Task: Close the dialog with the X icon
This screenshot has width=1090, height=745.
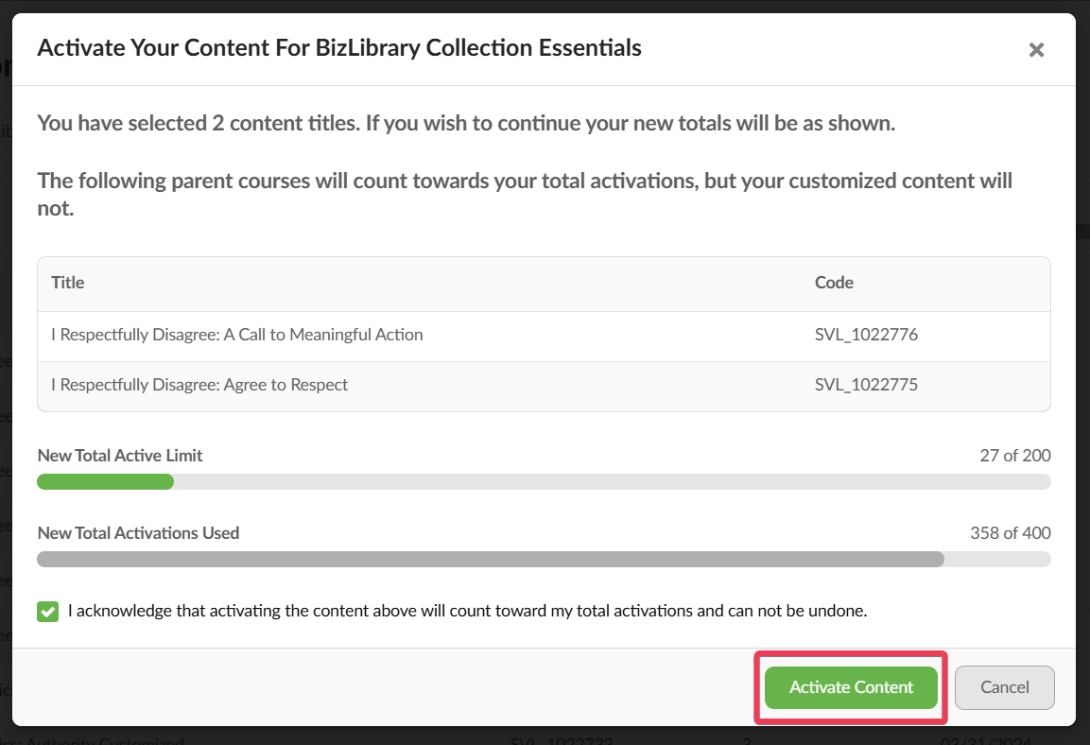Action: [x=1036, y=50]
